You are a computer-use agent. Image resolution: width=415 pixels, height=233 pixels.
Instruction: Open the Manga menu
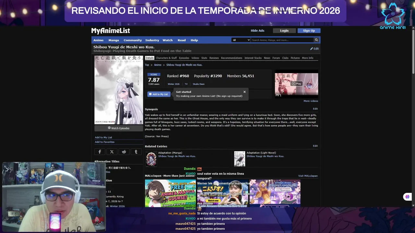tap(114, 40)
